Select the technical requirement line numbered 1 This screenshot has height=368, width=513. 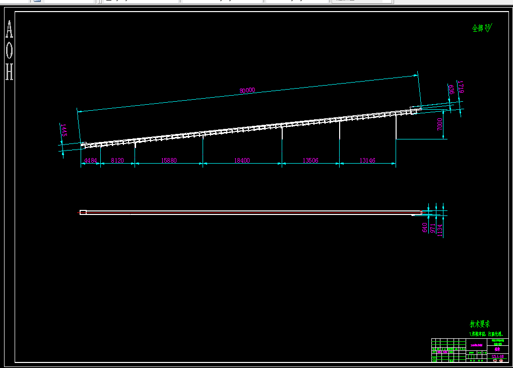tap(485, 334)
